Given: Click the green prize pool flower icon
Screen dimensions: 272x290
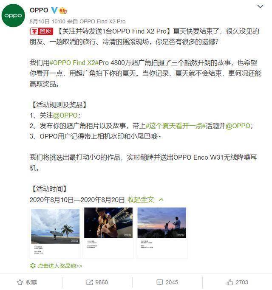Looking at the screenshot, I should 33,266.
